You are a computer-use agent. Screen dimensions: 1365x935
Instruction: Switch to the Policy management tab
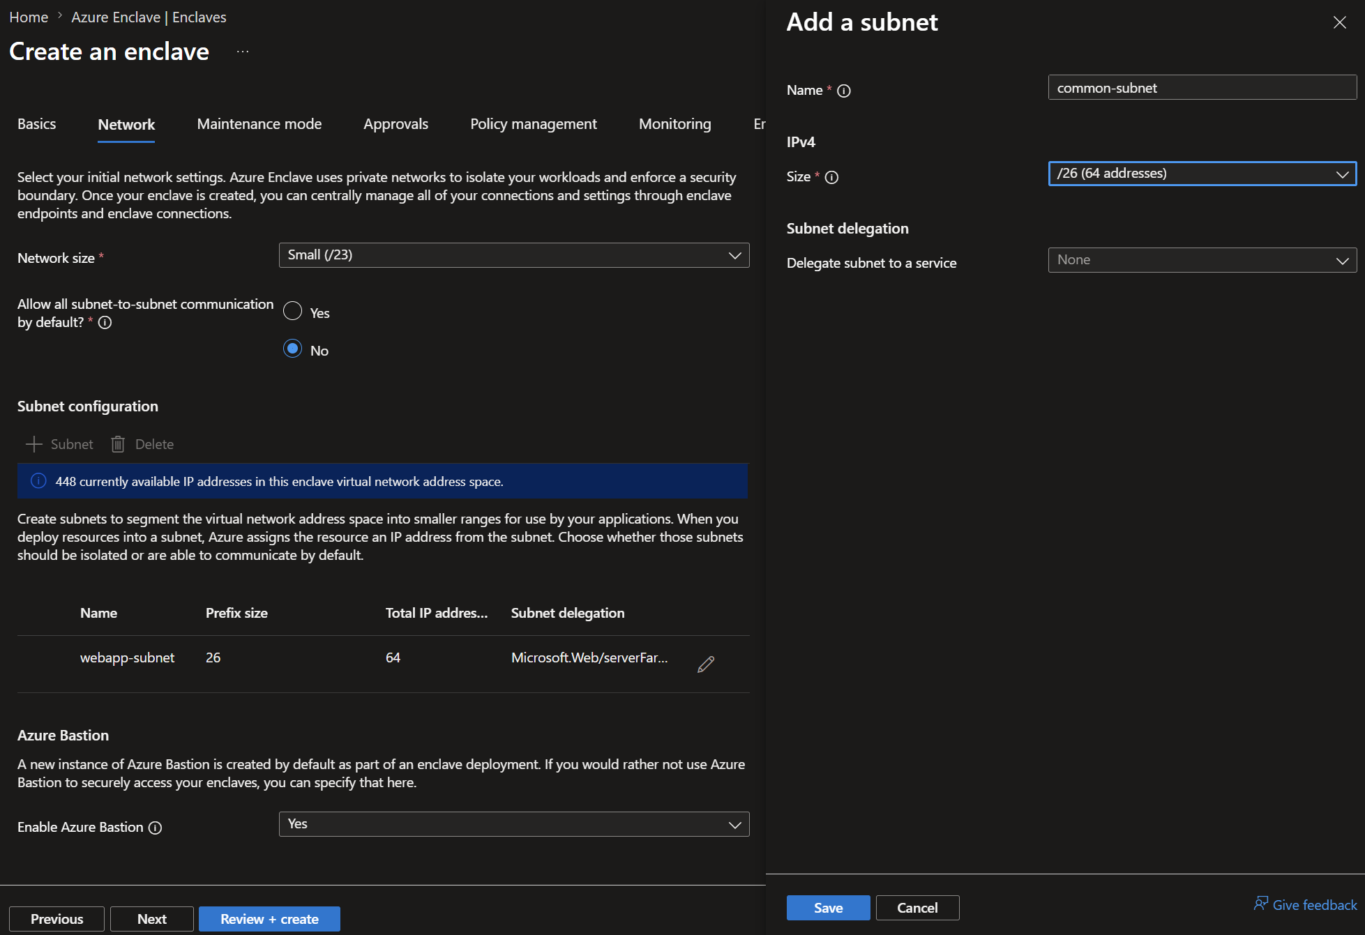click(534, 124)
